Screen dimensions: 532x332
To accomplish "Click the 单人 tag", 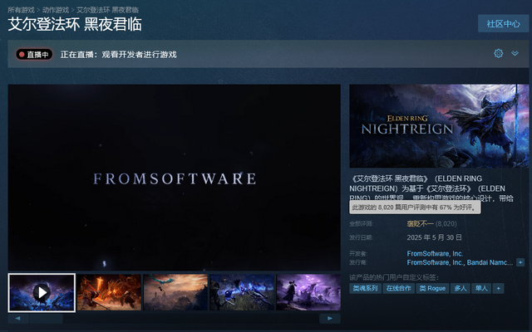I will pyautogui.click(x=481, y=288).
